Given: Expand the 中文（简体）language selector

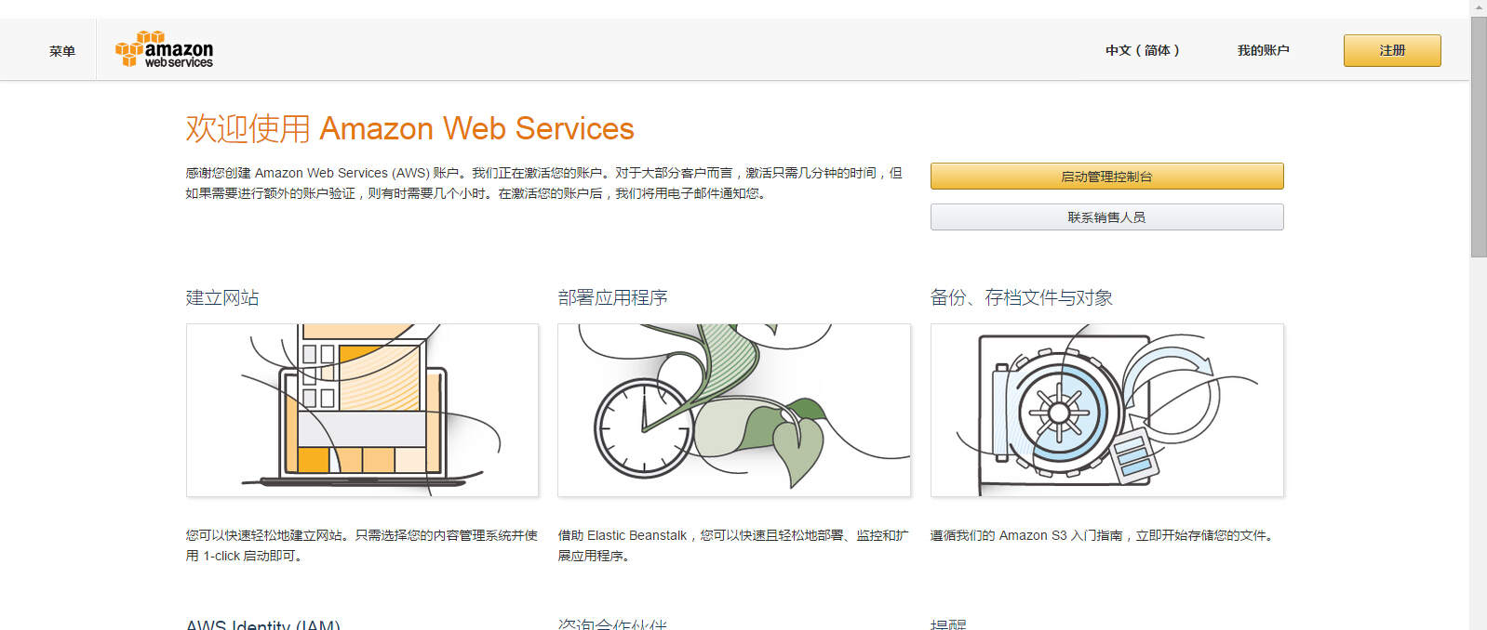Looking at the screenshot, I should coord(1142,50).
